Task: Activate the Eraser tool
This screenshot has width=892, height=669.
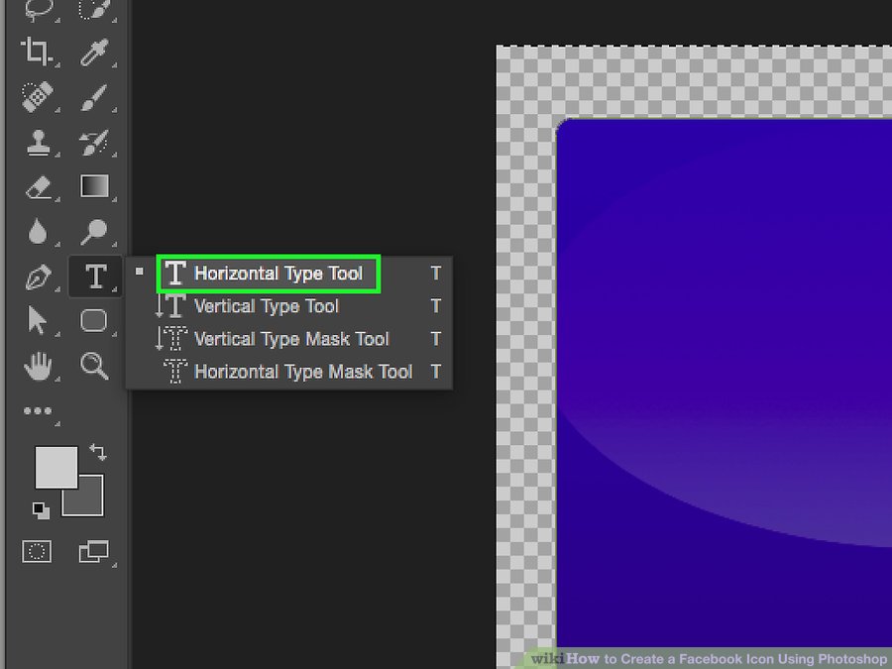Action: tap(37, 187)
